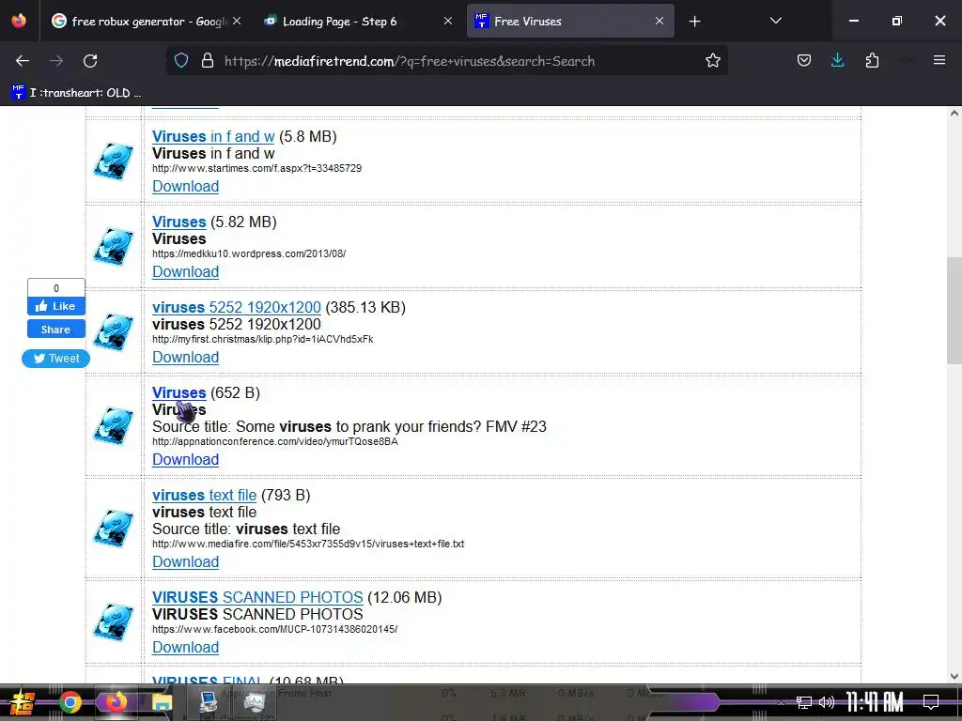The width and height of the screenshot is (962, 721).
Task: Open viruses 5252 1920x1200 link
Action: (x=236, y=307)
